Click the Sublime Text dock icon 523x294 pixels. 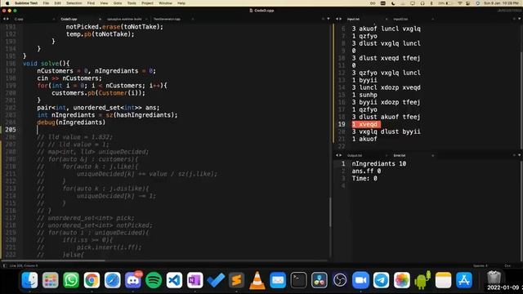tap(236, 280)
